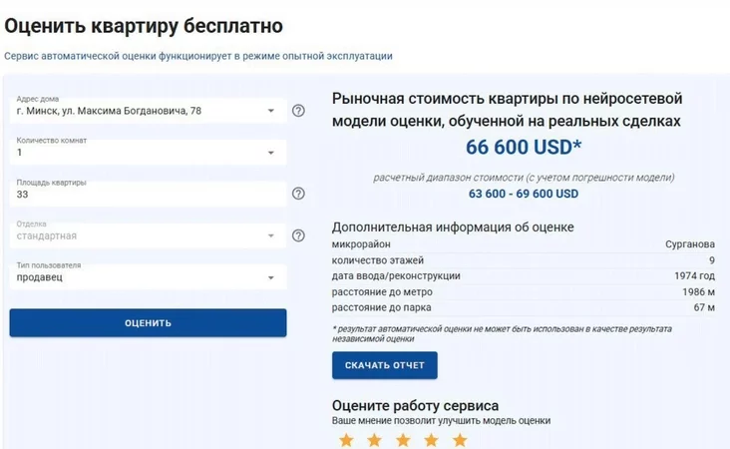Click into the apartment area input
This screenshot has width=730, height=449.
140,195
